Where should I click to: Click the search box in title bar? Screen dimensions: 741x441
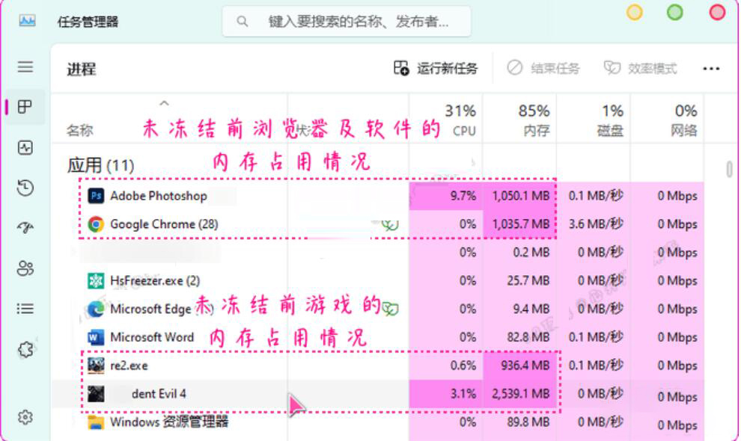(347, 22)
